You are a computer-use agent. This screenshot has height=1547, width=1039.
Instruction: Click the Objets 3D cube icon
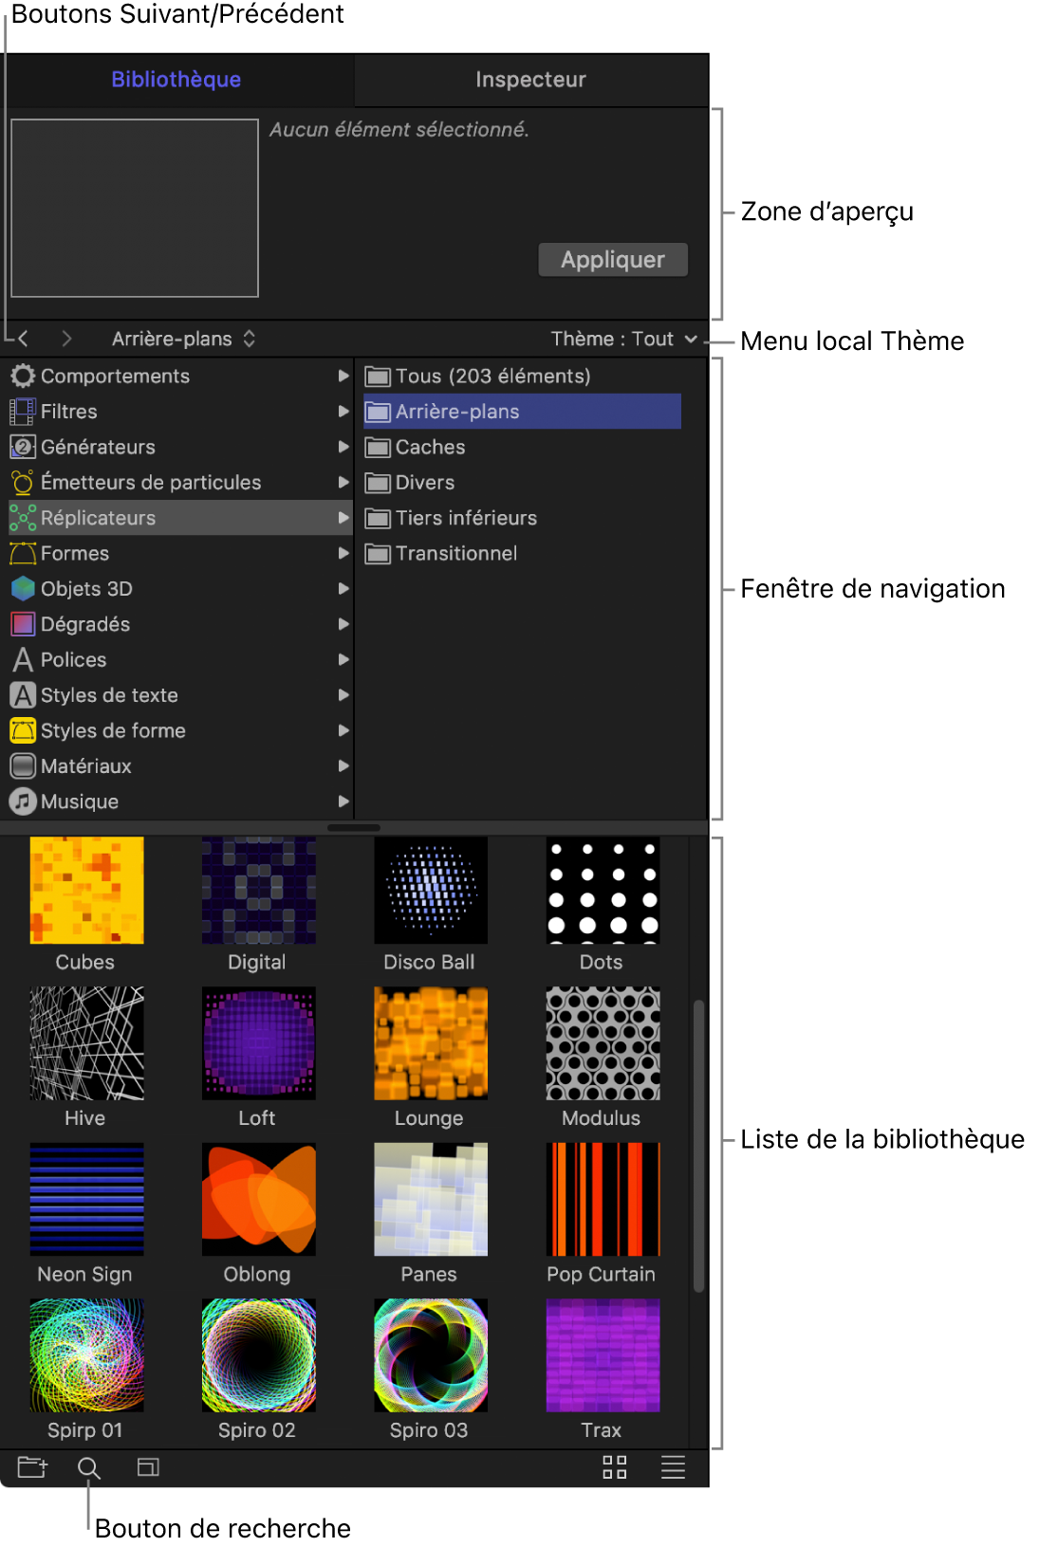23,589
